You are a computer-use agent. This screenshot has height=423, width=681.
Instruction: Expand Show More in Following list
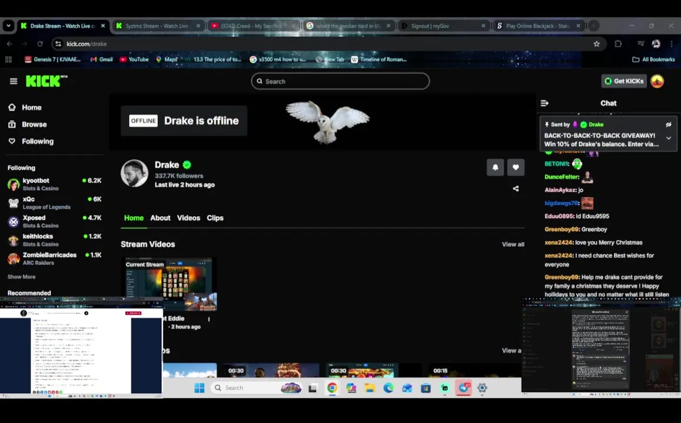coord(21,277)
